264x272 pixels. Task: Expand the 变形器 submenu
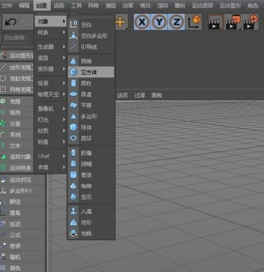(50, 69)
